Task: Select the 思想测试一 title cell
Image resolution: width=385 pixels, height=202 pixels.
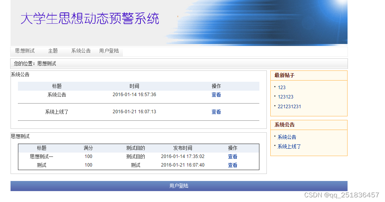Action: [x=41, y=157]
